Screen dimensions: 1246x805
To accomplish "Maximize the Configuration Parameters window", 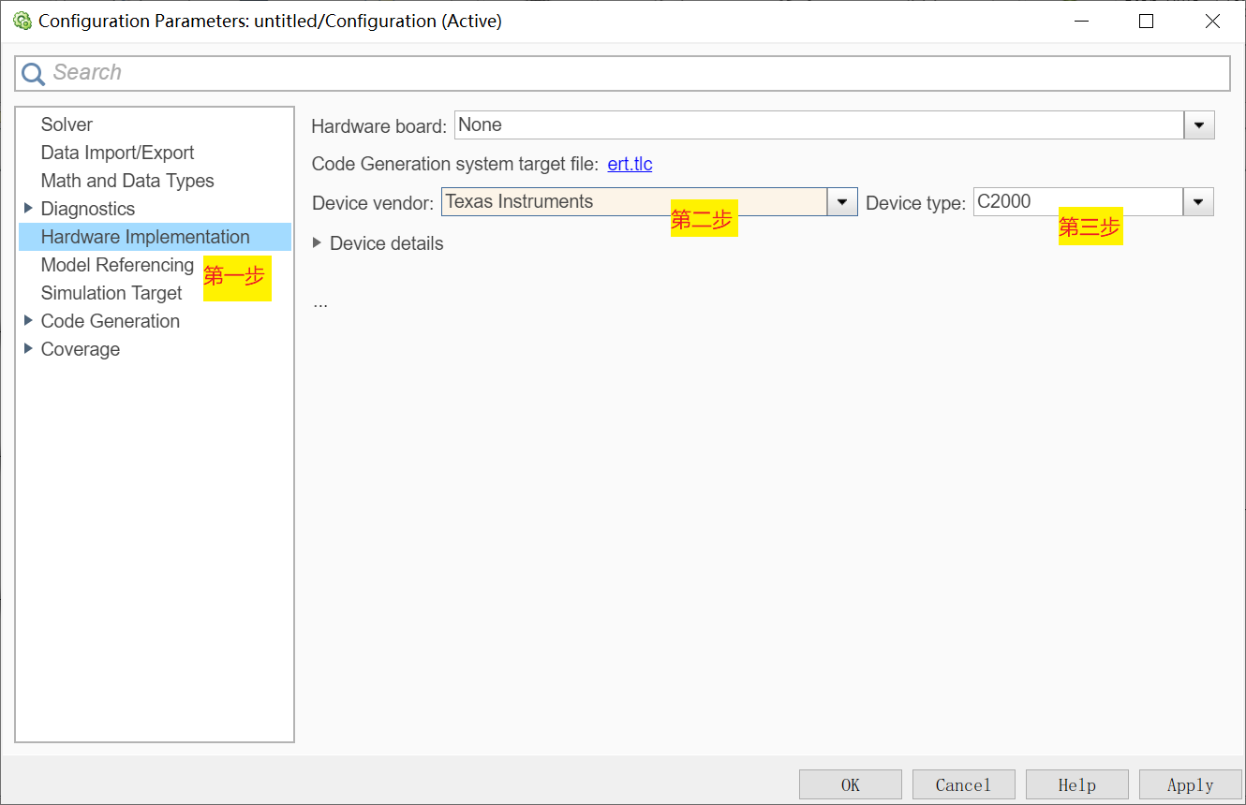I will tap(1146, 22).
